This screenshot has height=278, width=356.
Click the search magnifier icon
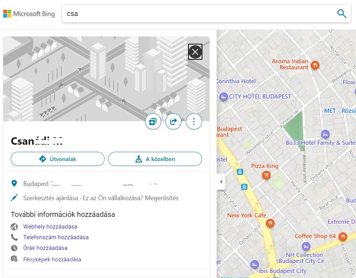[x=342, y=14]
